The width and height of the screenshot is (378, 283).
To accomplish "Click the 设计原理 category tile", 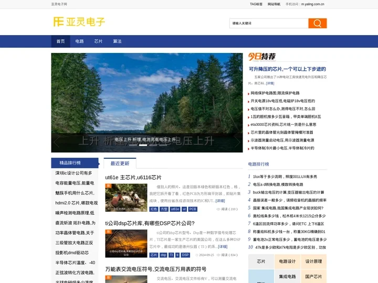I will (313, 262).
